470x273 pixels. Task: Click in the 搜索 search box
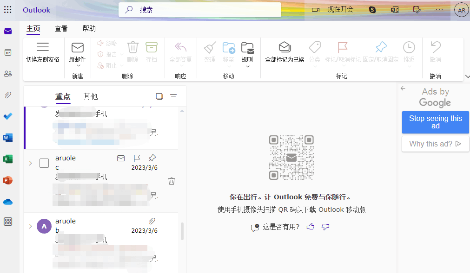click(200, 10)
